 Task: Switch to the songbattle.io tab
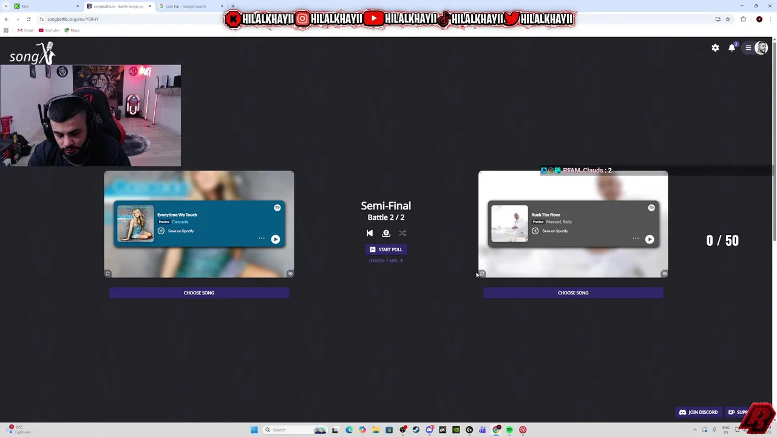[x=118, y=6]
